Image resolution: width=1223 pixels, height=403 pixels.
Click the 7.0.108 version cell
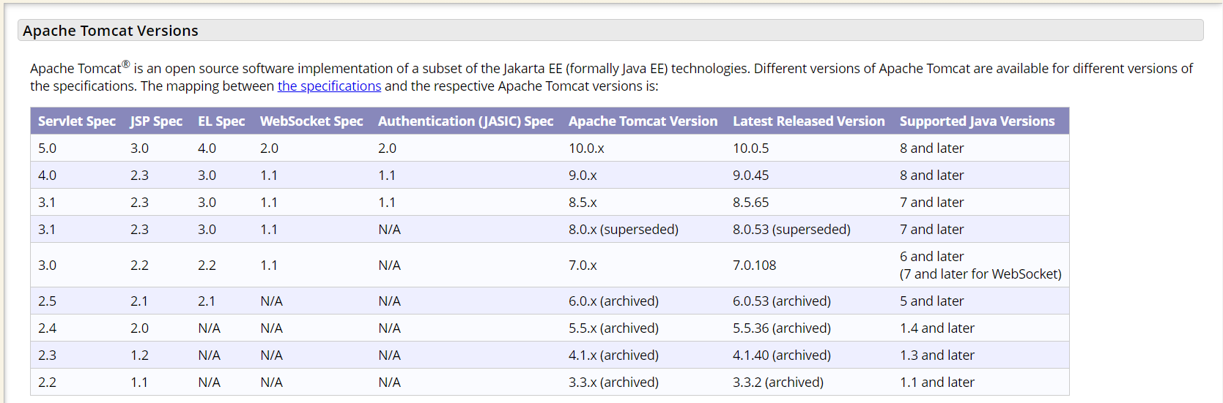[x=754, y=265]
